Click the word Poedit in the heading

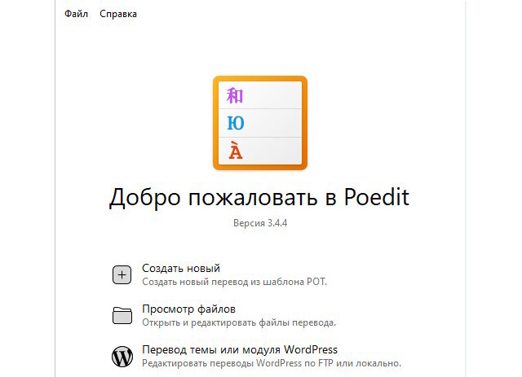pos(376,199)
